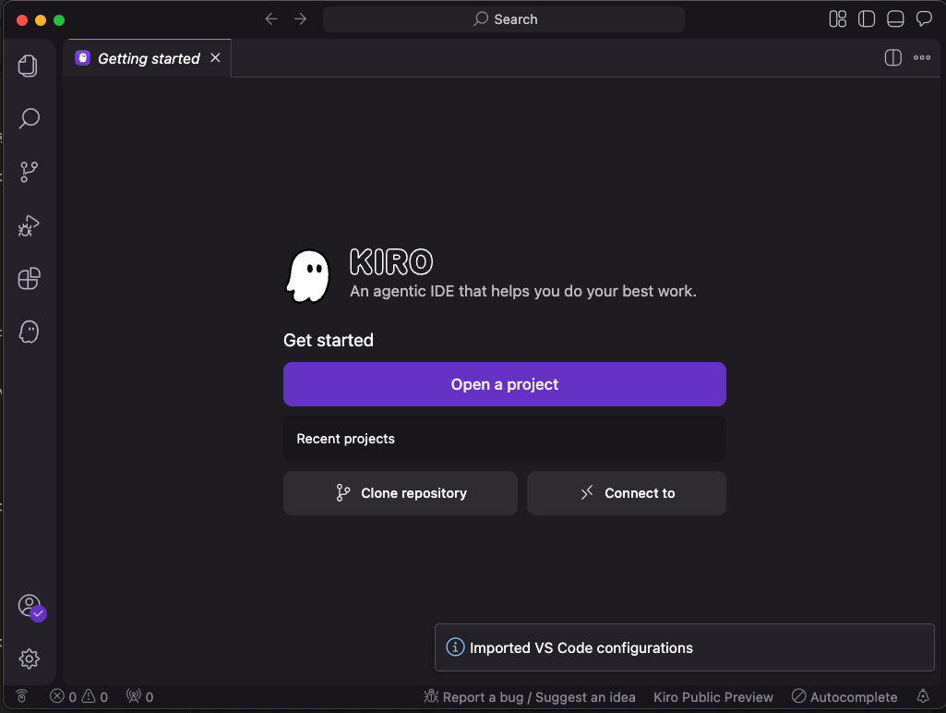Open the Customize Layout icon
Image resolution: width=946 pixels, height=713 pixels.
tap(837, 19)
